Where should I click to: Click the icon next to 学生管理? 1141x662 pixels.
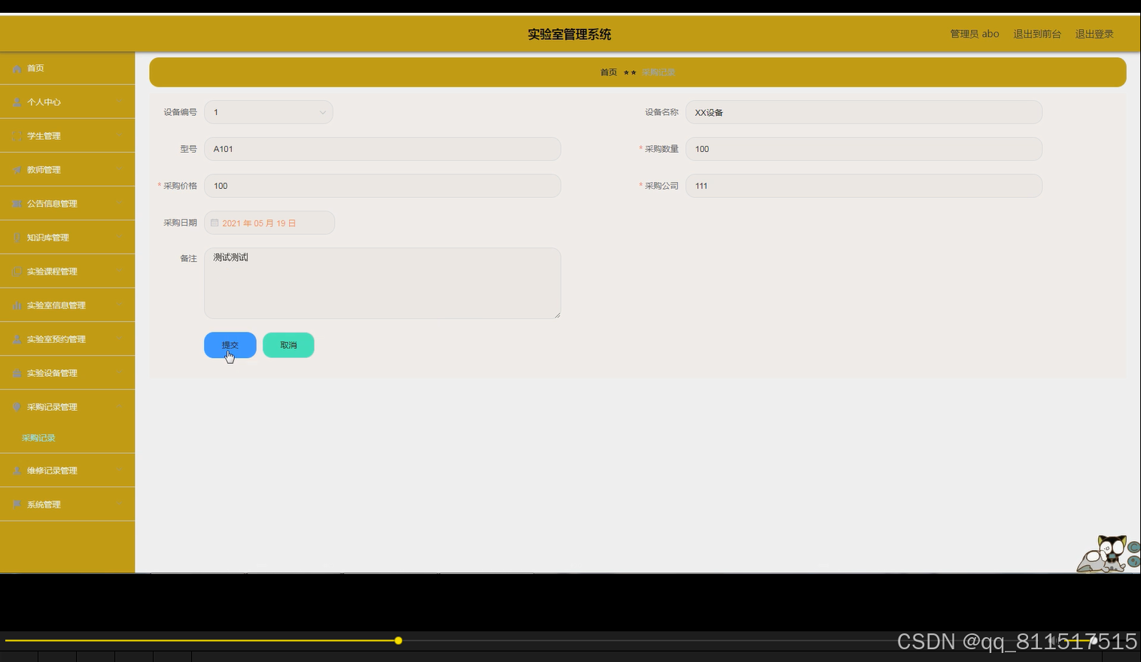17,136
